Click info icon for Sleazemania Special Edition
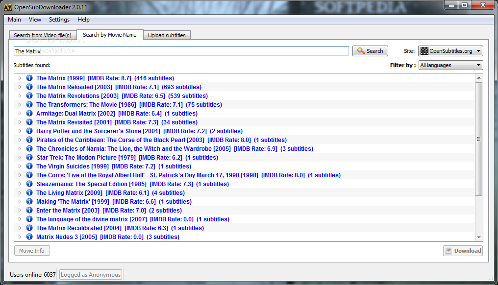 [29, 184]
